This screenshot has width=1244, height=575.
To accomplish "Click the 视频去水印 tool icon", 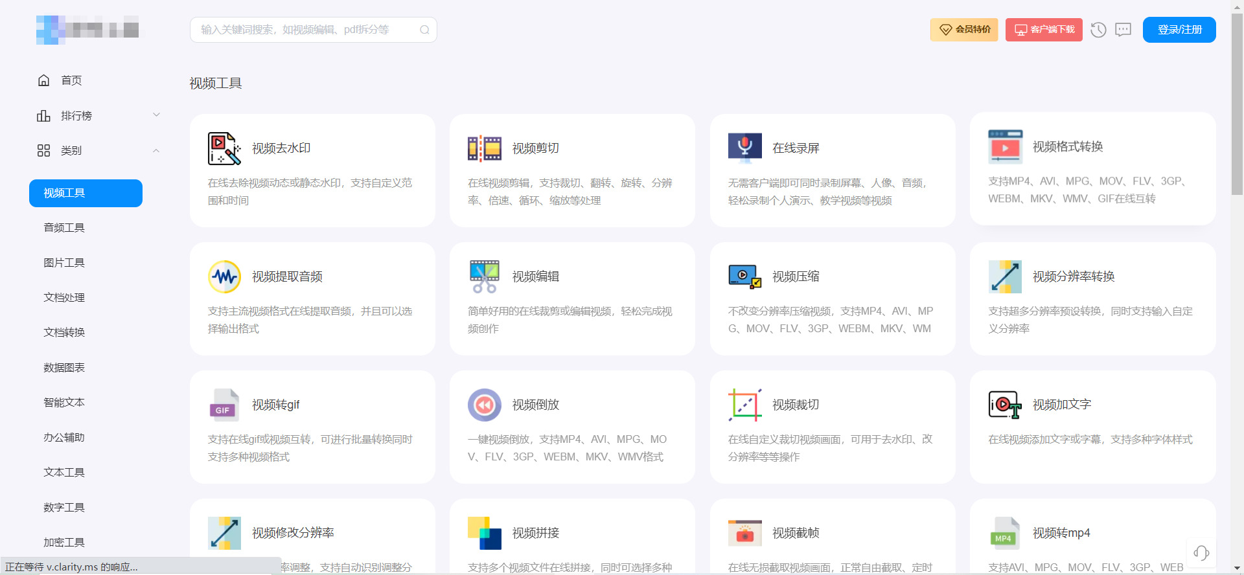I will (224, 148).
